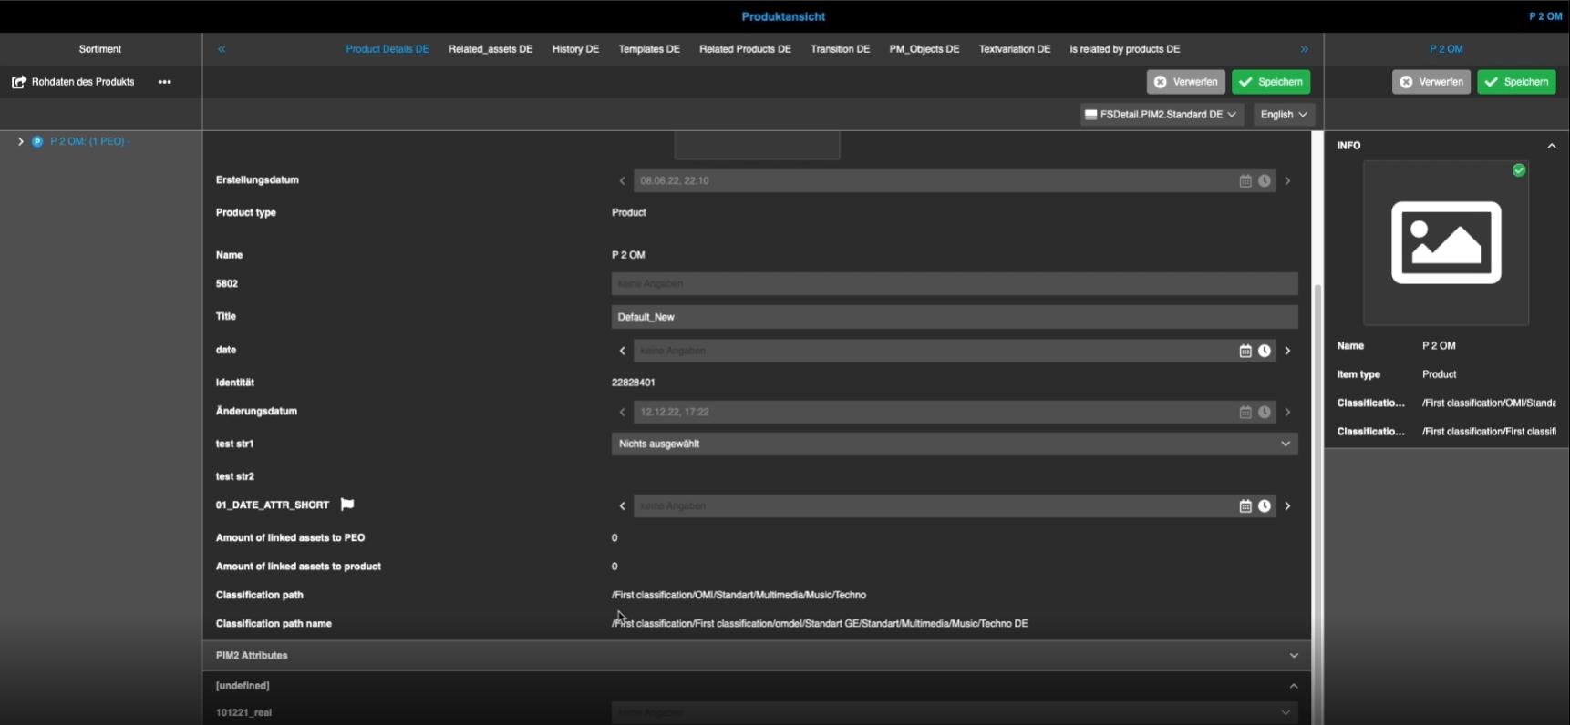This screenshot has width=1570, height=725.
Task: Switch to the History DE tab
Action: [575, 49]
